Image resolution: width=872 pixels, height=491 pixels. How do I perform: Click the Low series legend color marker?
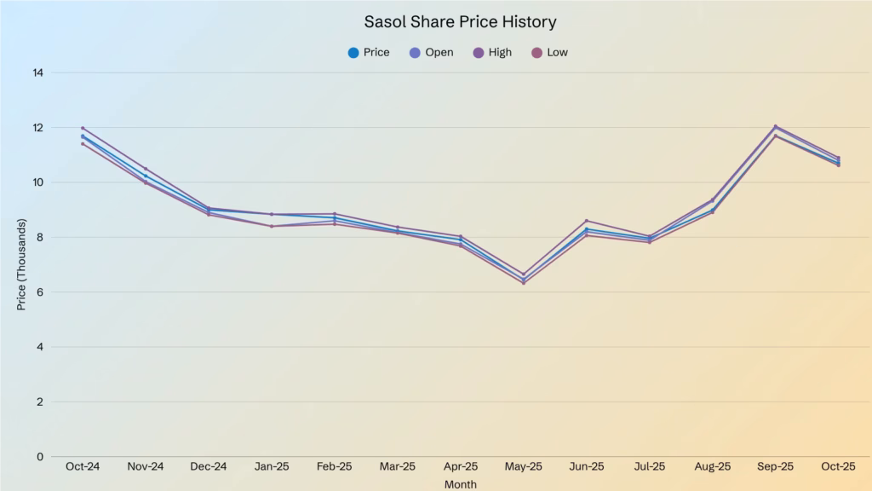(536, 53)
